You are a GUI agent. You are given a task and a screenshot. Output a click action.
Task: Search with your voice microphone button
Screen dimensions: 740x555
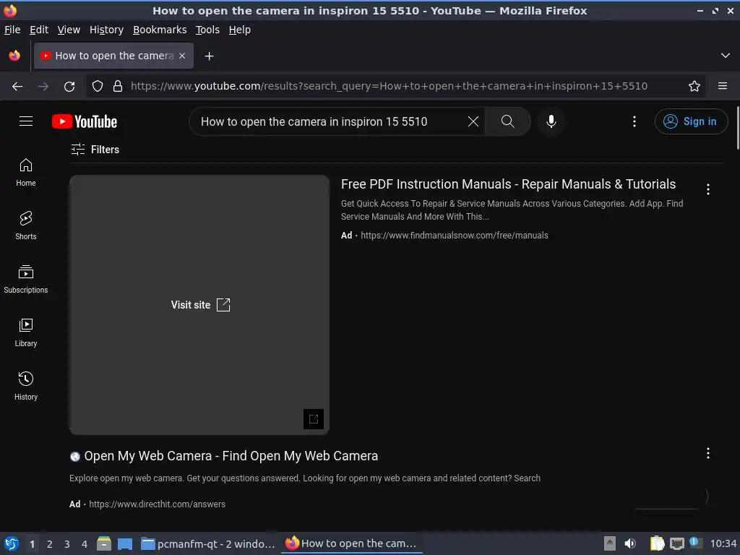tap(551, 121)
